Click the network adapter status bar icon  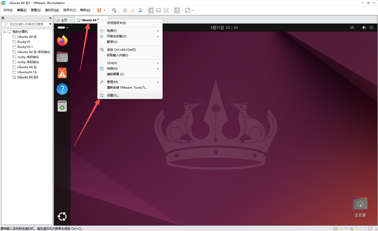[346, 228]
